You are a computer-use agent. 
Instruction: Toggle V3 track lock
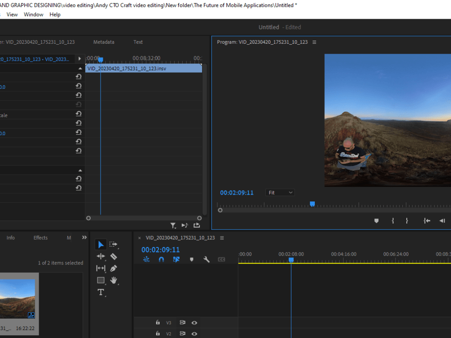coord(157,323)
